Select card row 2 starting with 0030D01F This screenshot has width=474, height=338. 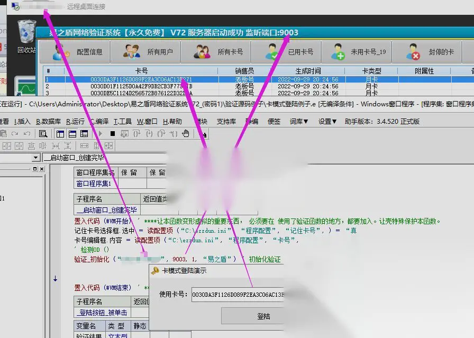point(259,86)
